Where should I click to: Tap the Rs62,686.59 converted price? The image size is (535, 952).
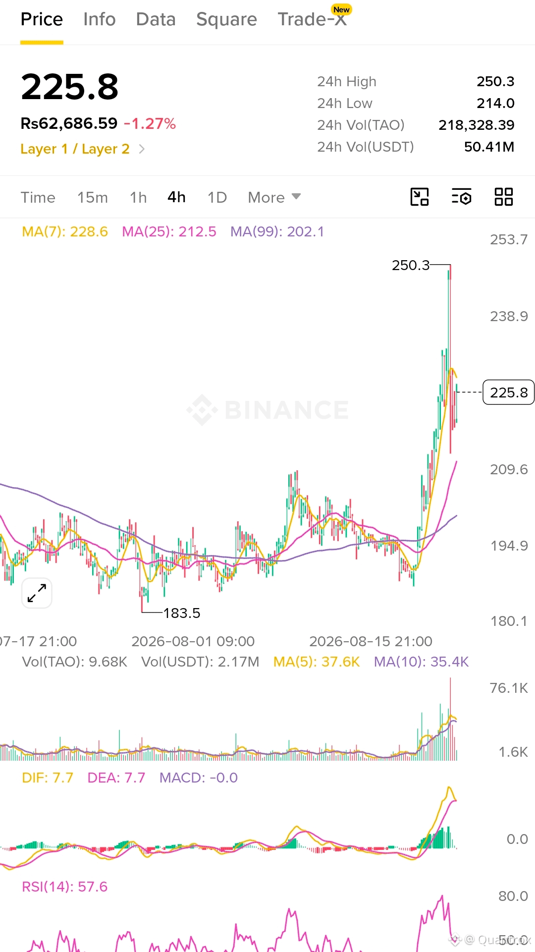coord(69,123)
